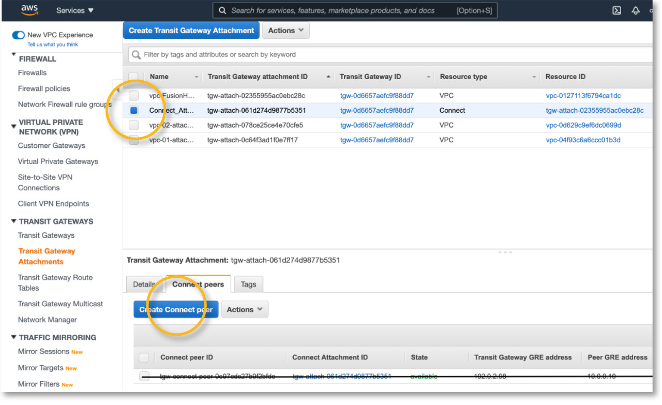Sort by the Name column arrow
The height and width of the screenshot is (405, 662).
point(197,77)
